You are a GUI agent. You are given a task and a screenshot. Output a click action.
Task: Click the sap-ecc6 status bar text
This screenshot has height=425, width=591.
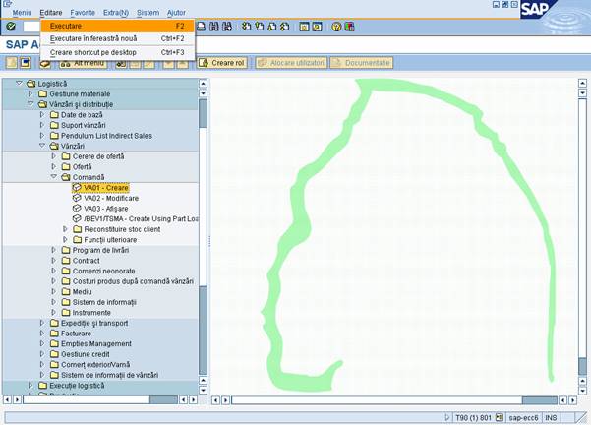coord(523,417)
